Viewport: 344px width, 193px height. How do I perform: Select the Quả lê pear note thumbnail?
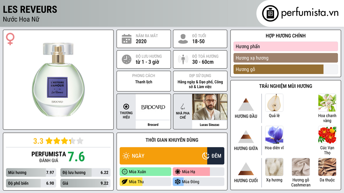click(274, 103)
